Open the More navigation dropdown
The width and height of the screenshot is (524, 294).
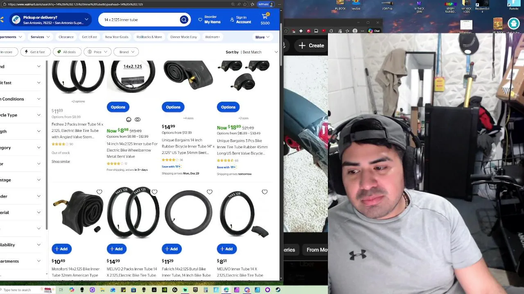[262, 37]
